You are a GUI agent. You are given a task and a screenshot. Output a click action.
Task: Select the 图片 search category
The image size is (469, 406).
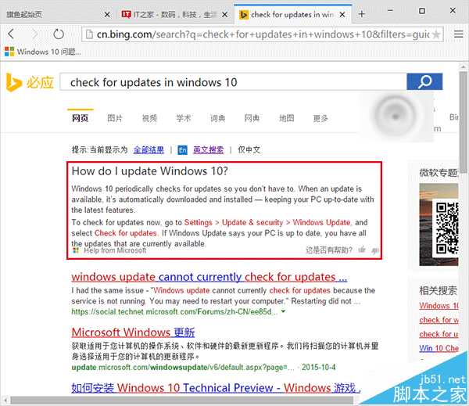pos(115,118)
